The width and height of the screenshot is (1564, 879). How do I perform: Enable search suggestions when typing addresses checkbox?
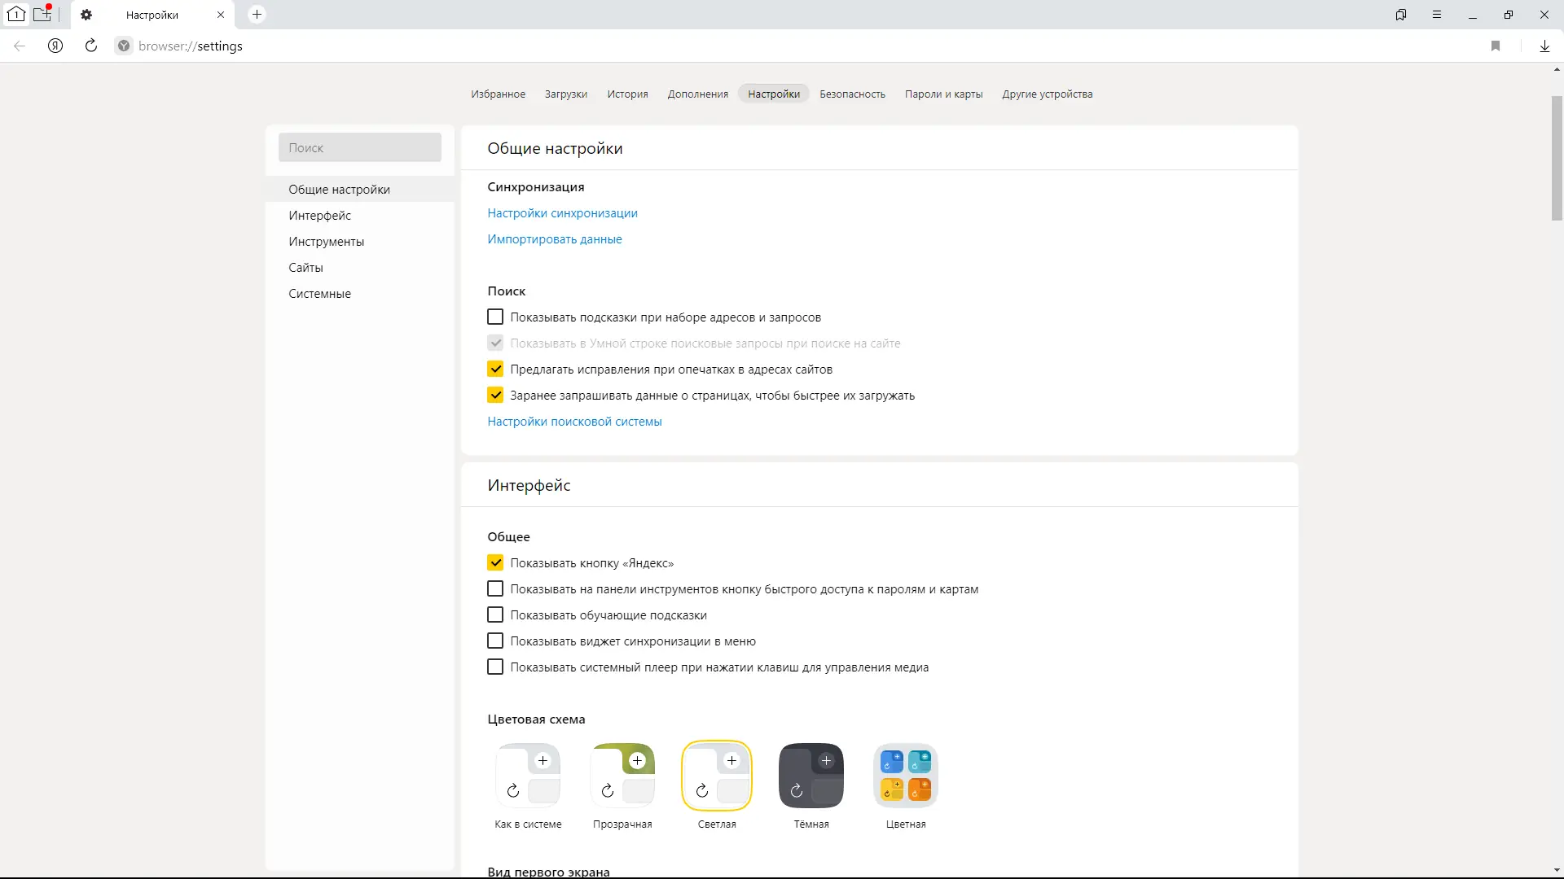click(495, 317)
